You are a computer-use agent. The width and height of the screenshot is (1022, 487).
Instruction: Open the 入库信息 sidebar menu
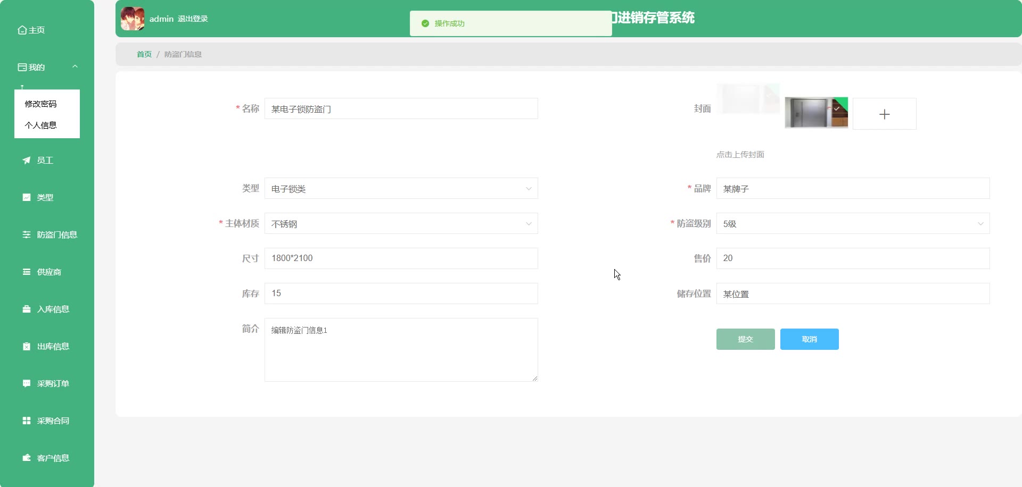click(53, 309)
